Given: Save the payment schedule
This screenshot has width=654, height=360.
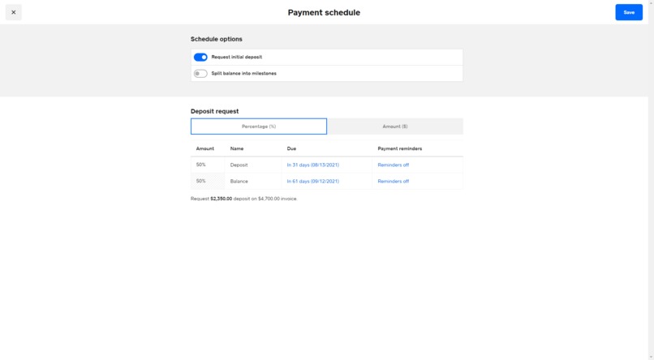Looking at the screenshot, I should pos(629,12).
